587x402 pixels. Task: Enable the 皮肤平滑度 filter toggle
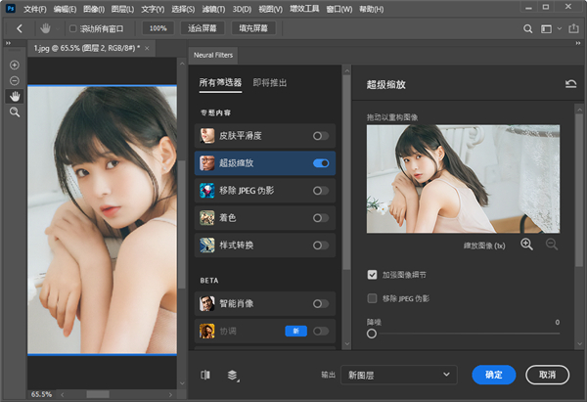point(320,136)
